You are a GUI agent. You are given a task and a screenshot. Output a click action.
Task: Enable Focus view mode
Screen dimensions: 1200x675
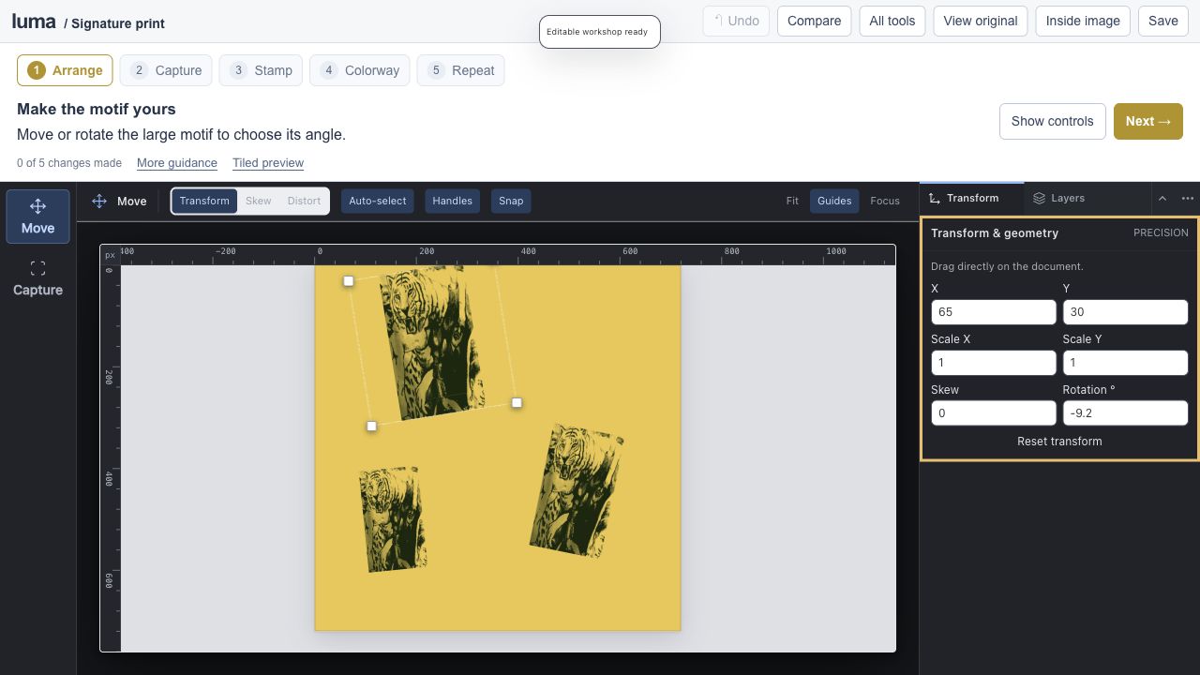click(x=885, y=201)
